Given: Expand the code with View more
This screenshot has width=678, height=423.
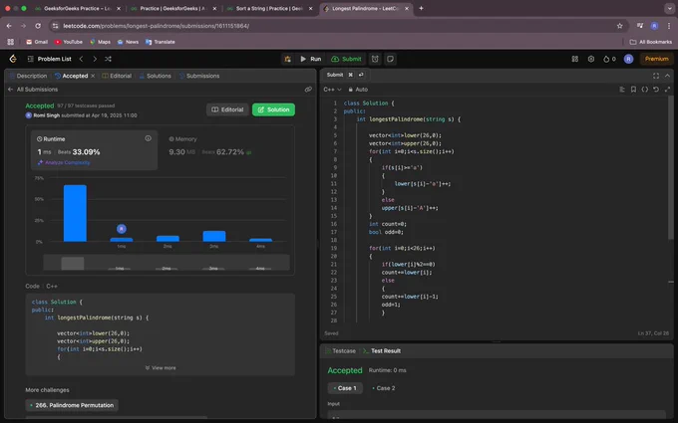Looking at the screenshot, I should (161, 368).
